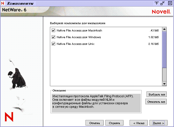Screen dimensions: 174x127
Task: Close the Компоненты window with the X icon
Action: (x=170, y=3)
